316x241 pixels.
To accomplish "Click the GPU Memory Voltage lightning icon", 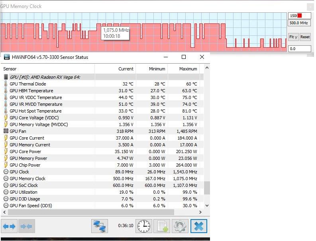I will point(6,124).
